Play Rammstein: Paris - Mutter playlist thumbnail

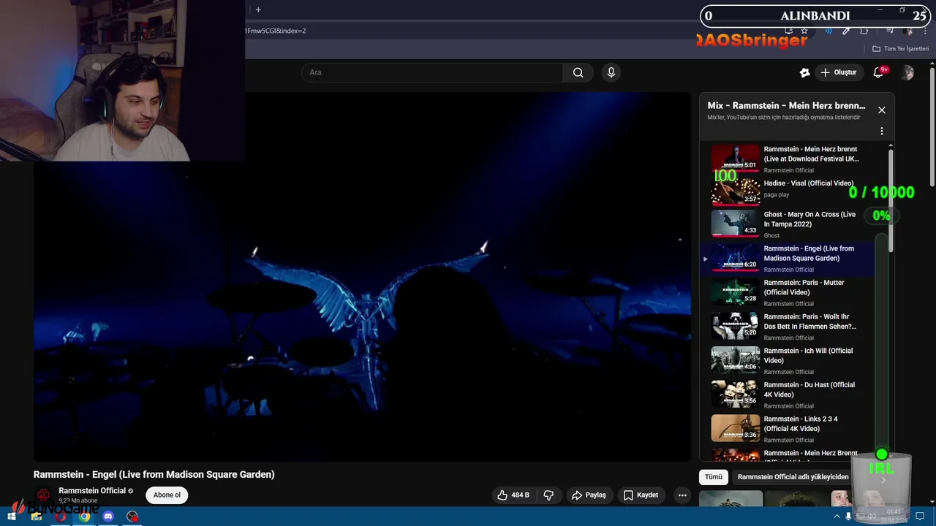[x=736, y=291]
